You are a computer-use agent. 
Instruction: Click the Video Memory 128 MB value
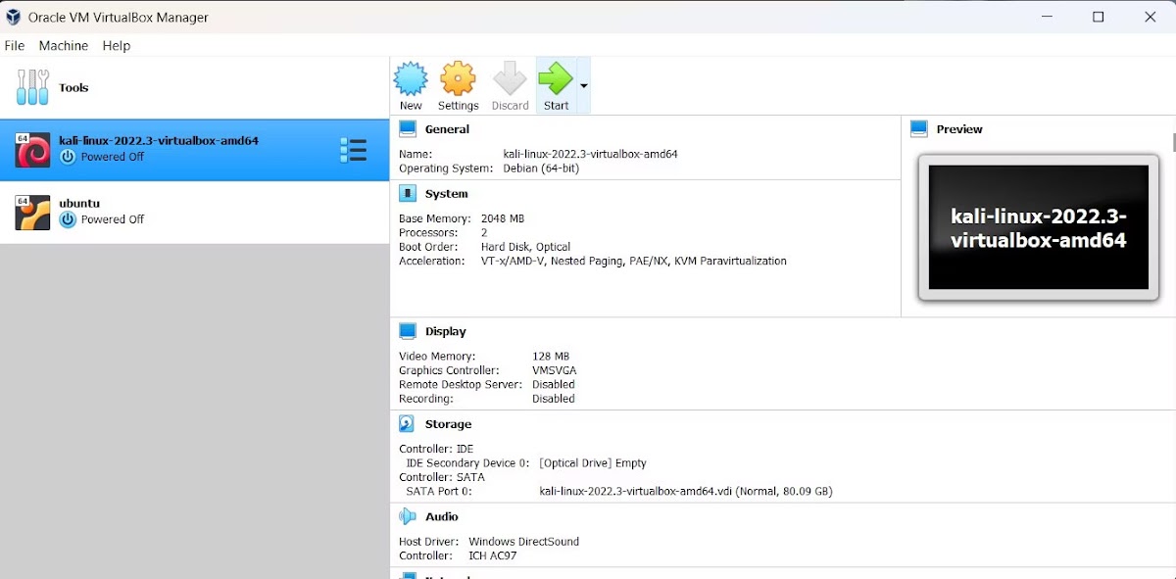pyautogui.click(x=551, y=357)
